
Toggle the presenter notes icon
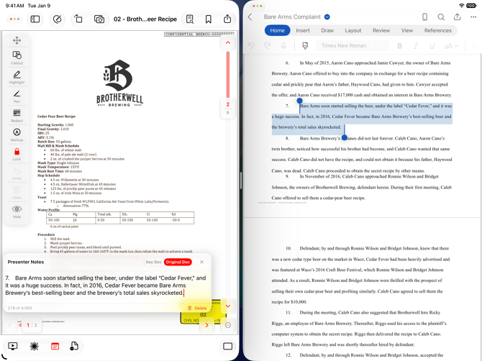(x=55, y=346)
